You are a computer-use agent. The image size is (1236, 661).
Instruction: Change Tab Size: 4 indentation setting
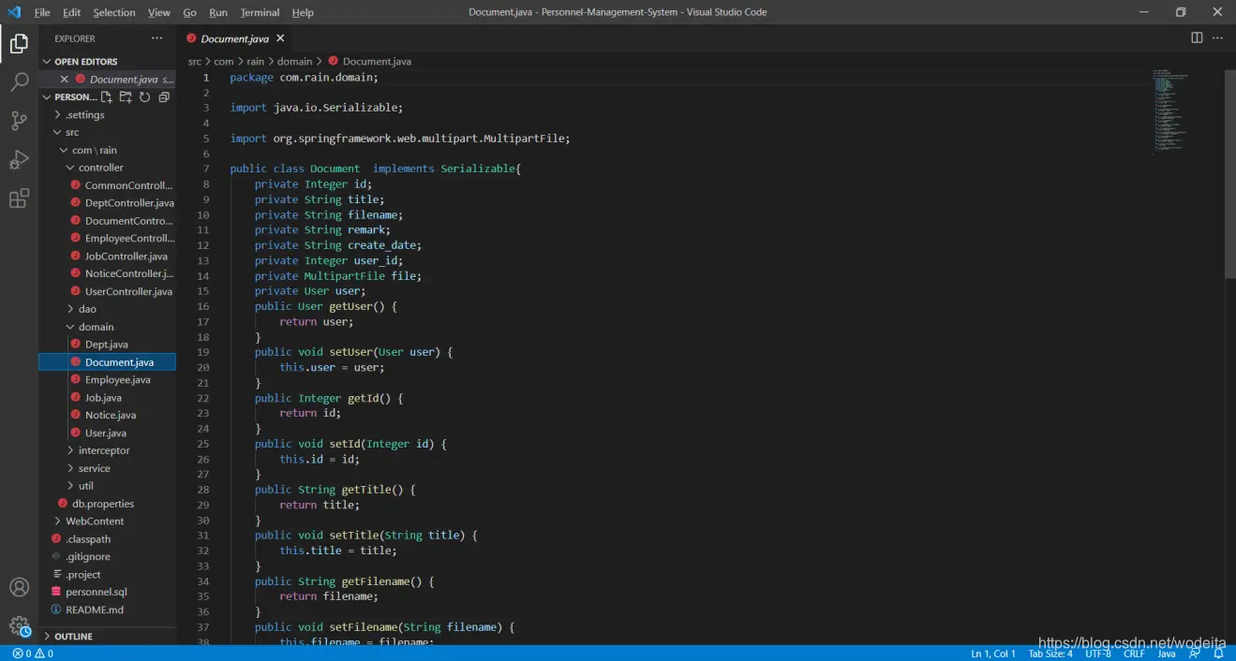pos(1050,654)
